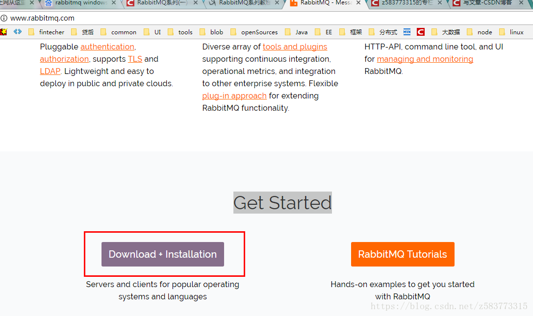Close the z583773315的专栏 tab
This screenshot has height=316, width=533.
440,3
